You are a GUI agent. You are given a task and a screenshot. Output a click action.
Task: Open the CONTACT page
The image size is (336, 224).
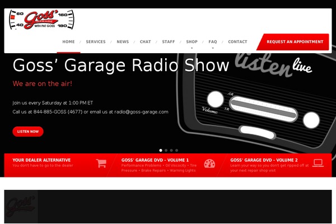click(x=237, y=42)
